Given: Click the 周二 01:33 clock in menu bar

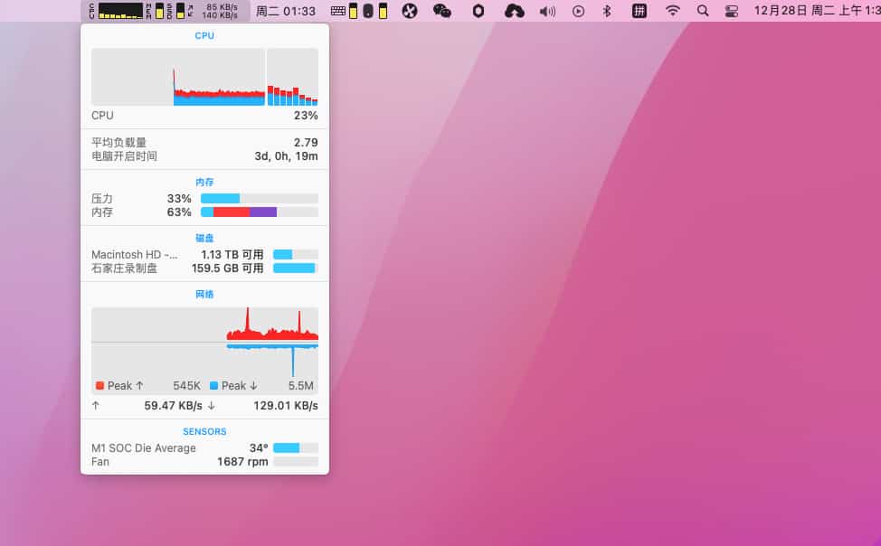Looking at the screenshot, I should pyautogui.click(x=288, y=11).
